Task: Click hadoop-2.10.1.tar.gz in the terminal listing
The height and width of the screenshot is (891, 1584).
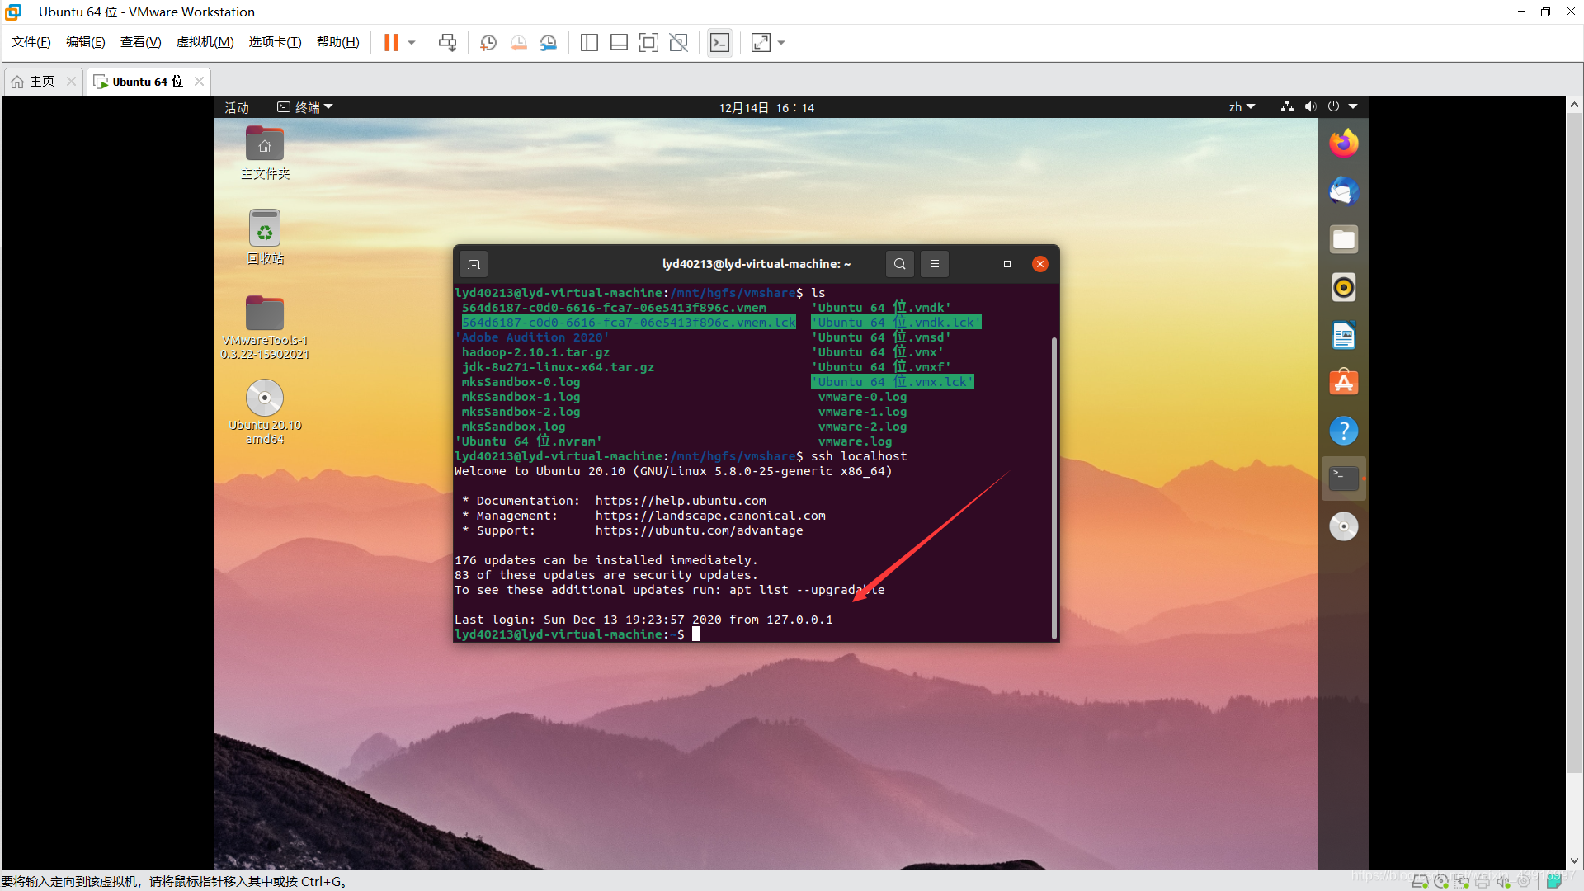Action: [535, 352]
